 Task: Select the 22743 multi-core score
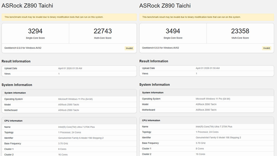pyautogui.click(x=103, y=31)
